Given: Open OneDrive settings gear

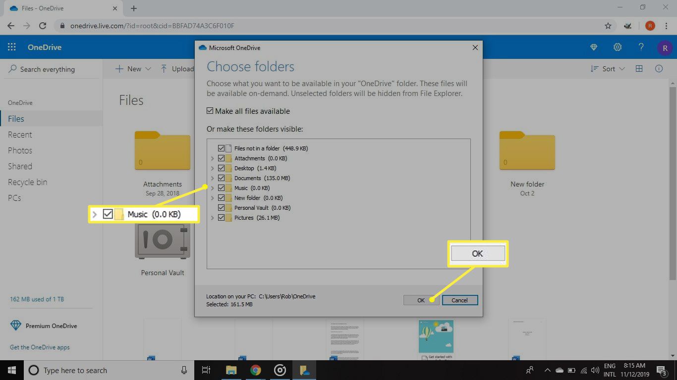Looking at the screenshot, I should pos(618,47).
